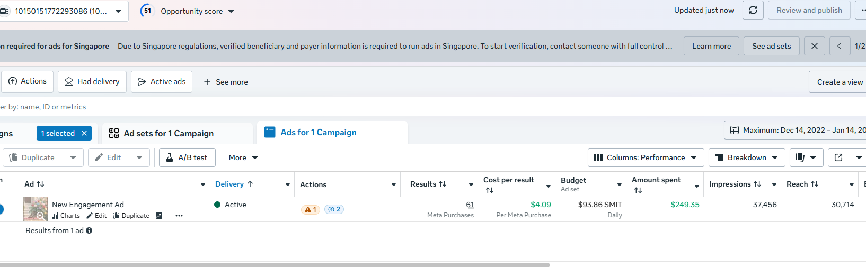Click the A/B test button
Screen dimensions: 866x278
point(187,157)
